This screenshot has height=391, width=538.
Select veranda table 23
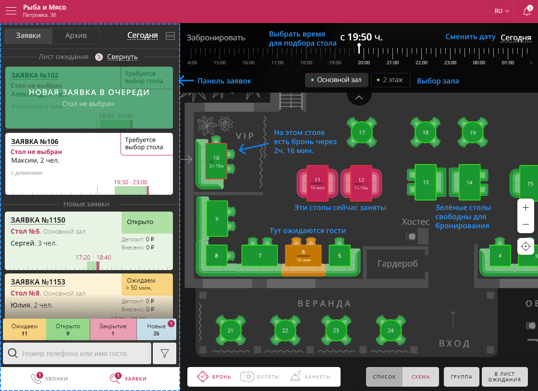(x=336, y=331)
